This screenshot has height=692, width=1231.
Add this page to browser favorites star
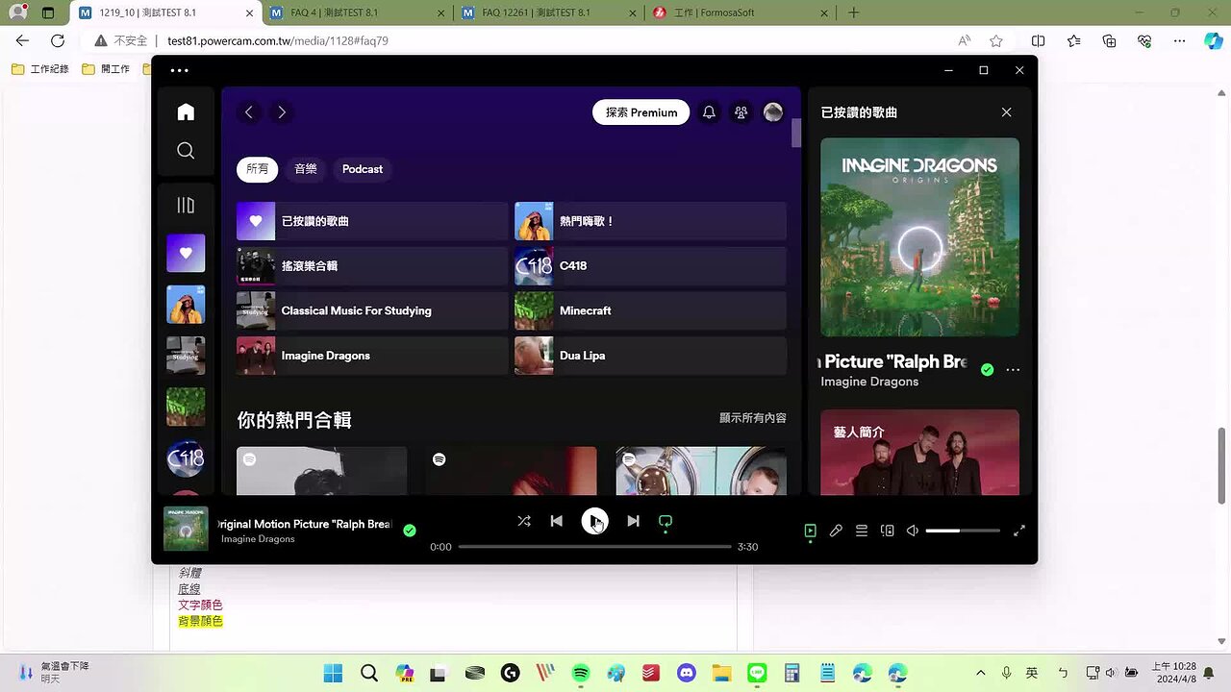coord(996,41)
